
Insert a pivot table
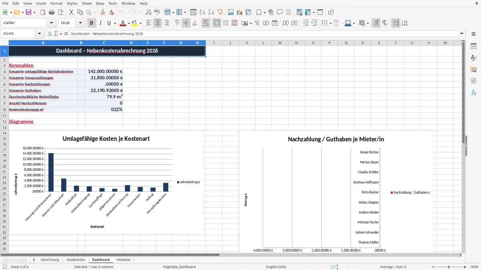[249, 12]
